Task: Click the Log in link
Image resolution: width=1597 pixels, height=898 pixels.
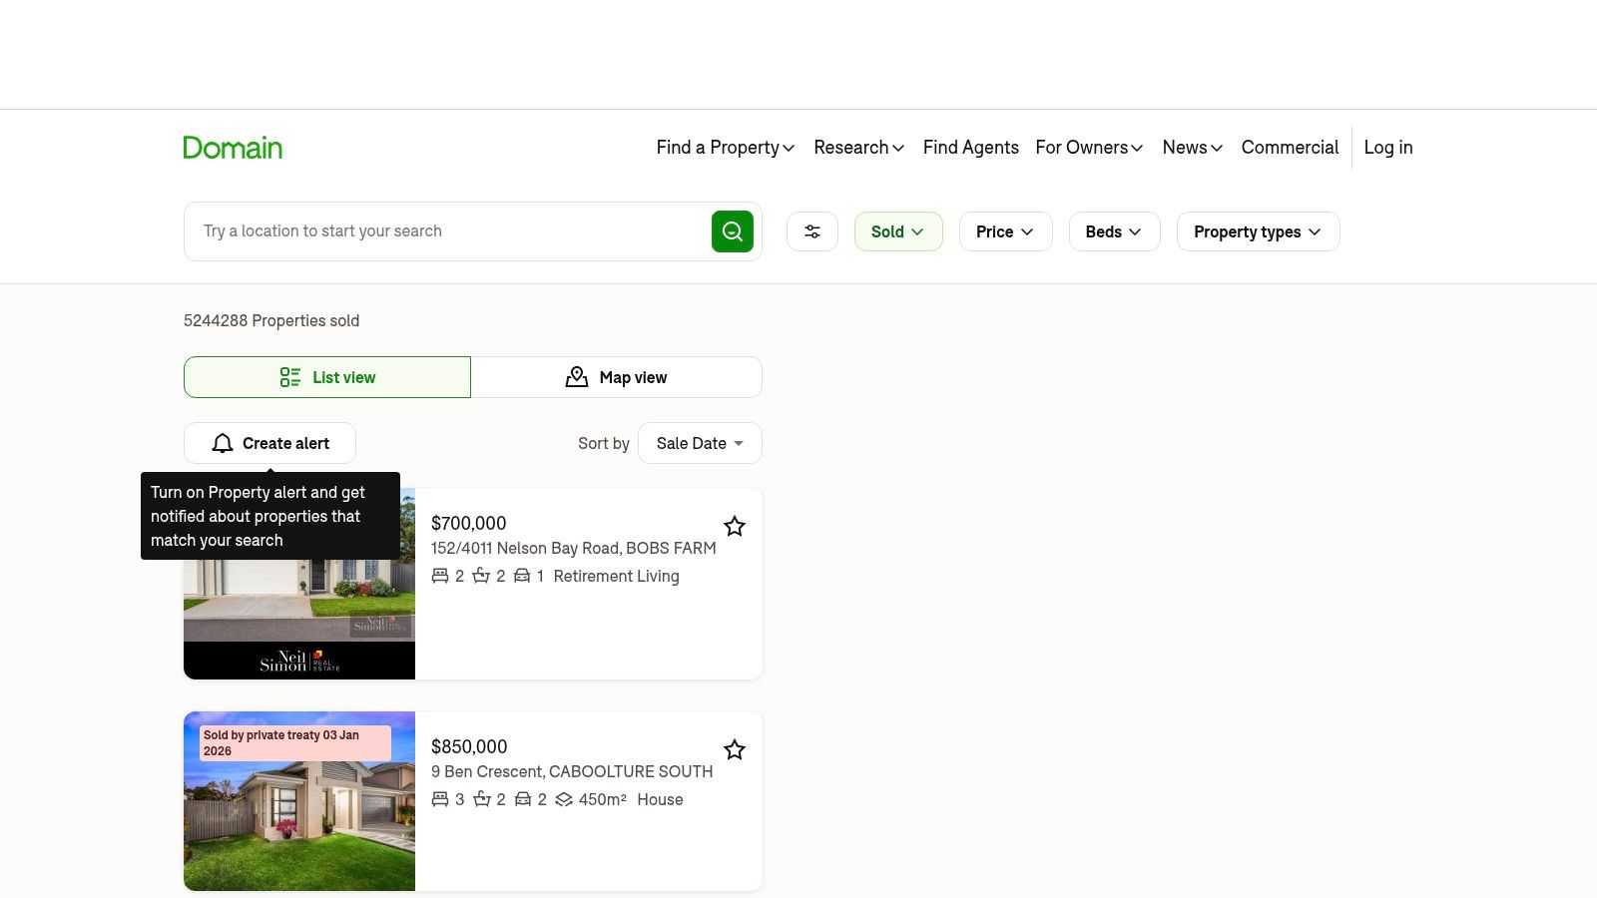Action: (1387, 147)
